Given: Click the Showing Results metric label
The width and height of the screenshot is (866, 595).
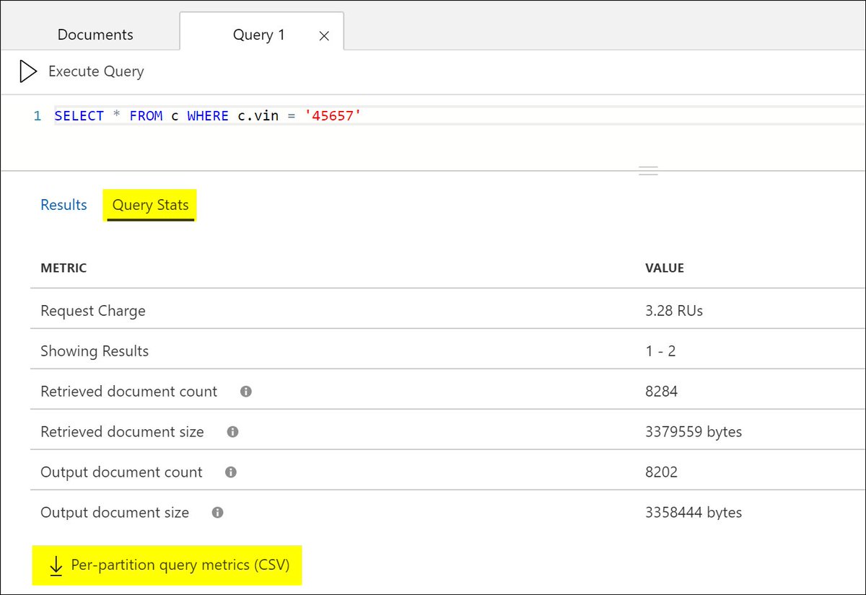Looking at the screenshot, I should (x=95, y=351).
